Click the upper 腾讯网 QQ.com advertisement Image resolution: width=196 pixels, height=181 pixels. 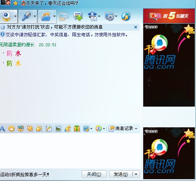[169, 65]
